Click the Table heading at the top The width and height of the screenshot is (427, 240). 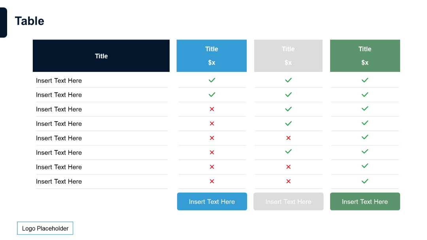[29, 21]
